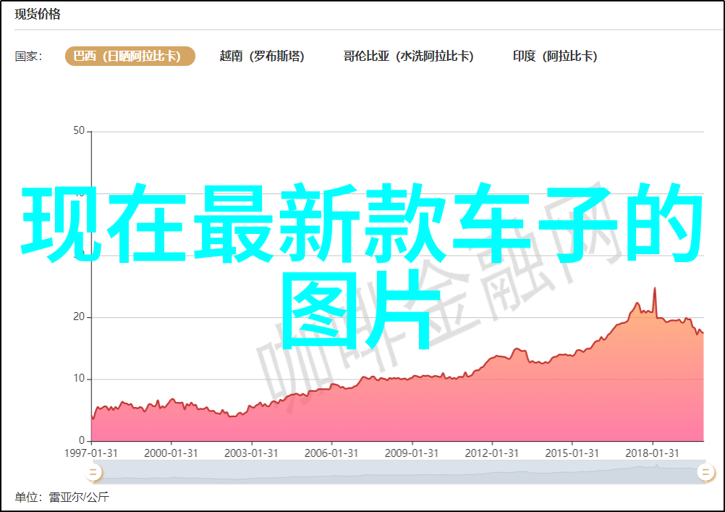Click the y-axis value 0
Viewport: 725px width, 512px height.
(x=82, y=440)
